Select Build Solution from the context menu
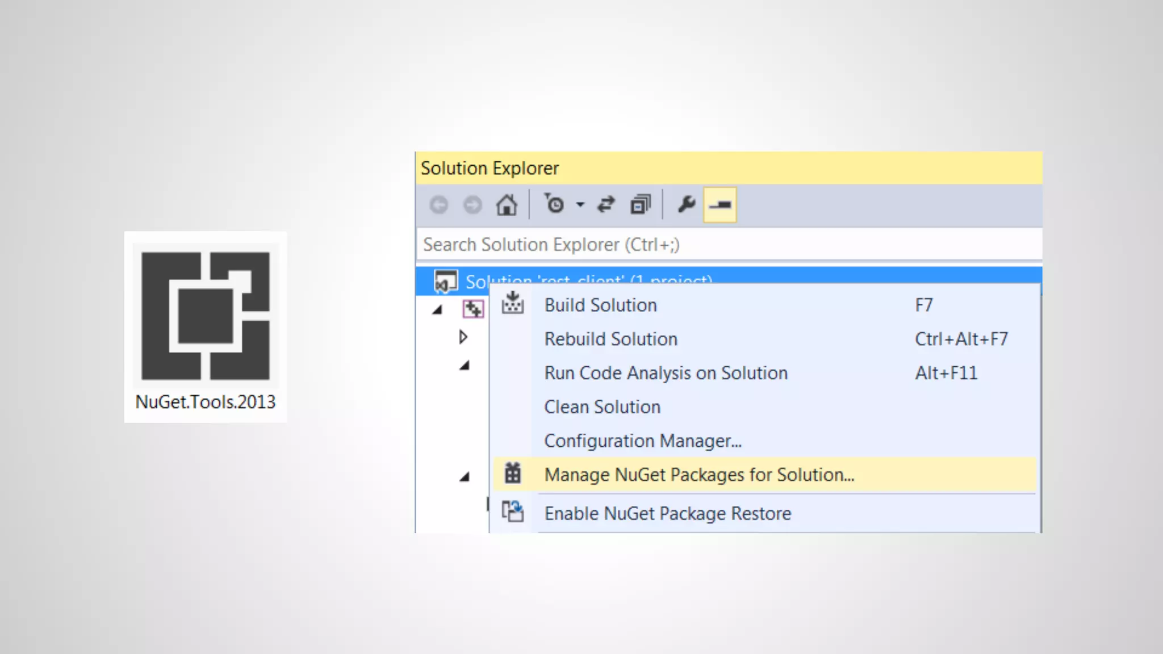1163x654 pixels. tap(600, 305)
